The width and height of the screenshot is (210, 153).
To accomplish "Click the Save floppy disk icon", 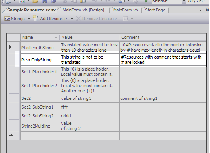I will click(x=44, y=1).
